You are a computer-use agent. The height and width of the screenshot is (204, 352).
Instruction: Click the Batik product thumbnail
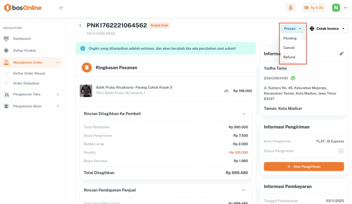click(x=86, y=91)
